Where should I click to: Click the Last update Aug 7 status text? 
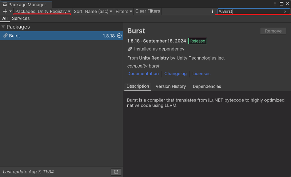tap(28, 172)
